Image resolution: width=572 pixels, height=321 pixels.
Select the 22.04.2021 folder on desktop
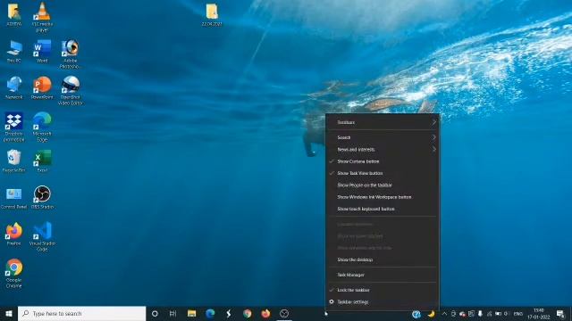pyautogui.click(x=212, y=15)
